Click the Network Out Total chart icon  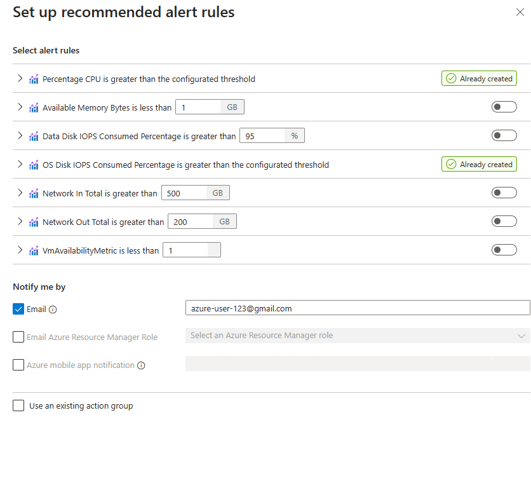click(x=34, y=221)
